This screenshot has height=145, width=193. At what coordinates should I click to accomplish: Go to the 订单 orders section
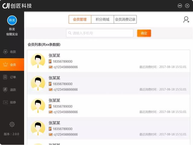[x=12, y=77]
